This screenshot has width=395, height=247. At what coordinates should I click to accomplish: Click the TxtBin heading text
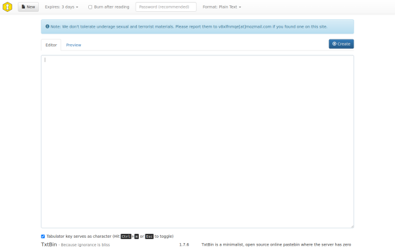49,244
